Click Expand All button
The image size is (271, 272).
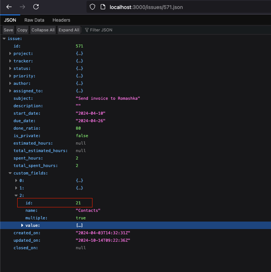[69, 30]
